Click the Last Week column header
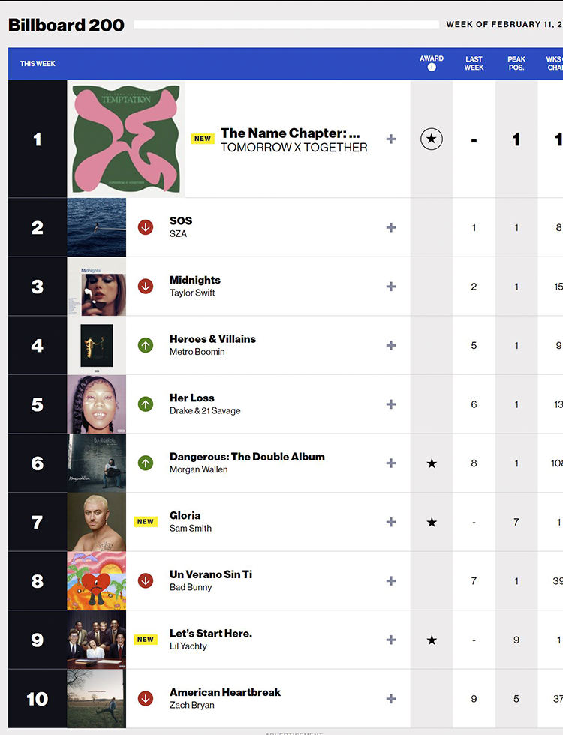Viewport: 563px width, 735px height. [474, 63]
